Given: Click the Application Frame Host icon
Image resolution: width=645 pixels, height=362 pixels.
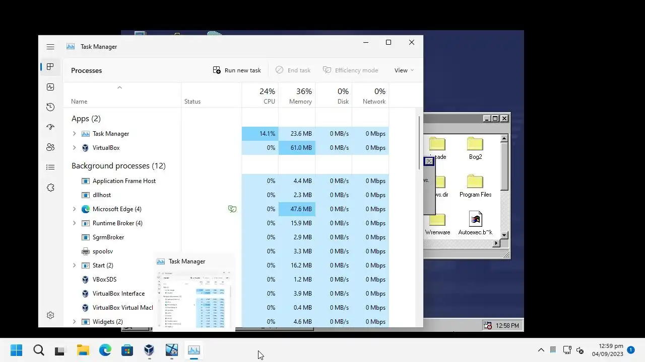Looking at the screenshot, I should pyautogui.click(x=85, y=181).
